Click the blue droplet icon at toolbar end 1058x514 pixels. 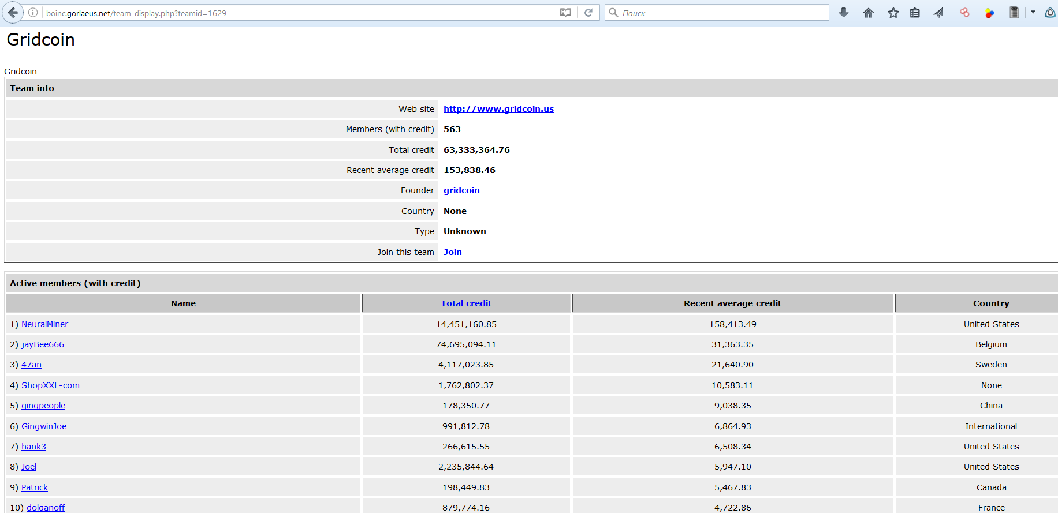click(1050, 13)
